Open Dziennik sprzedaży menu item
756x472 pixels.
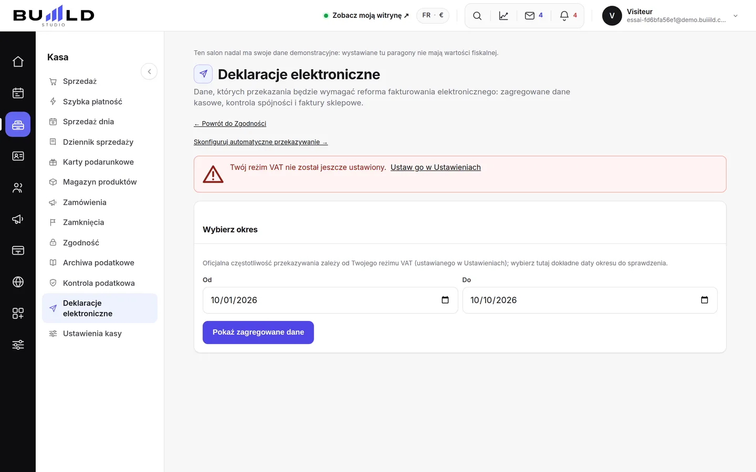pos(100,142)
